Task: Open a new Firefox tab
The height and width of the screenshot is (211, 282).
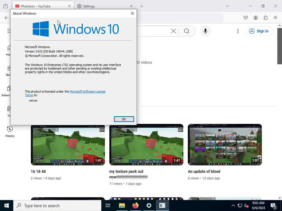Action: pos(142,6)
